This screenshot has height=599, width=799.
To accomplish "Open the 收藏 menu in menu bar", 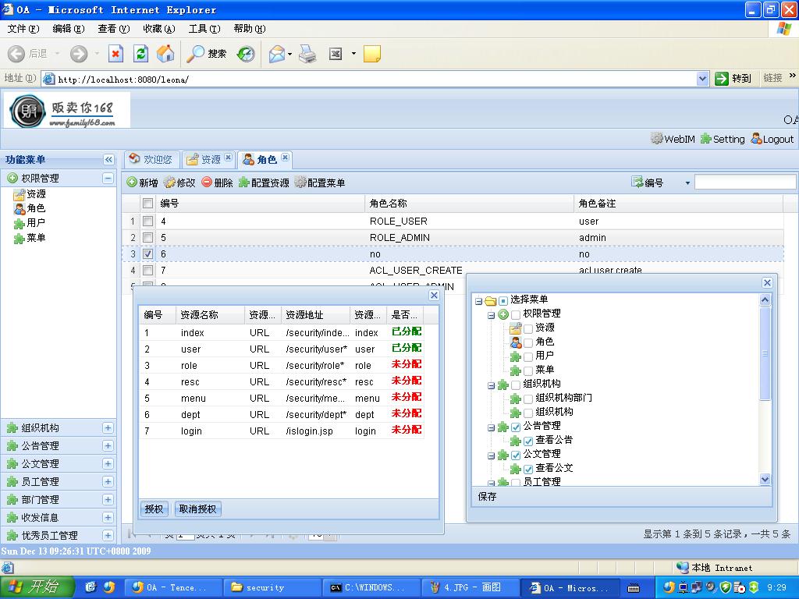I will (x=158, y=29).
